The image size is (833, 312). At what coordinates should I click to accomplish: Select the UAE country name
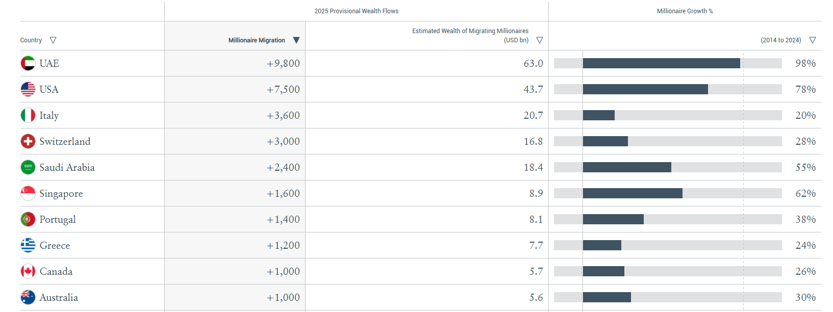[49, 63]
